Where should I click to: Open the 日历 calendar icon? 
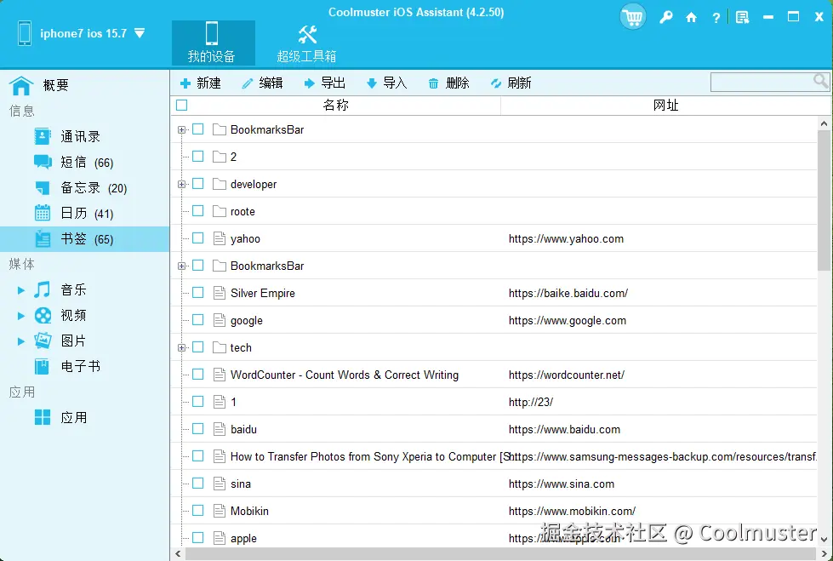(43, 213)
